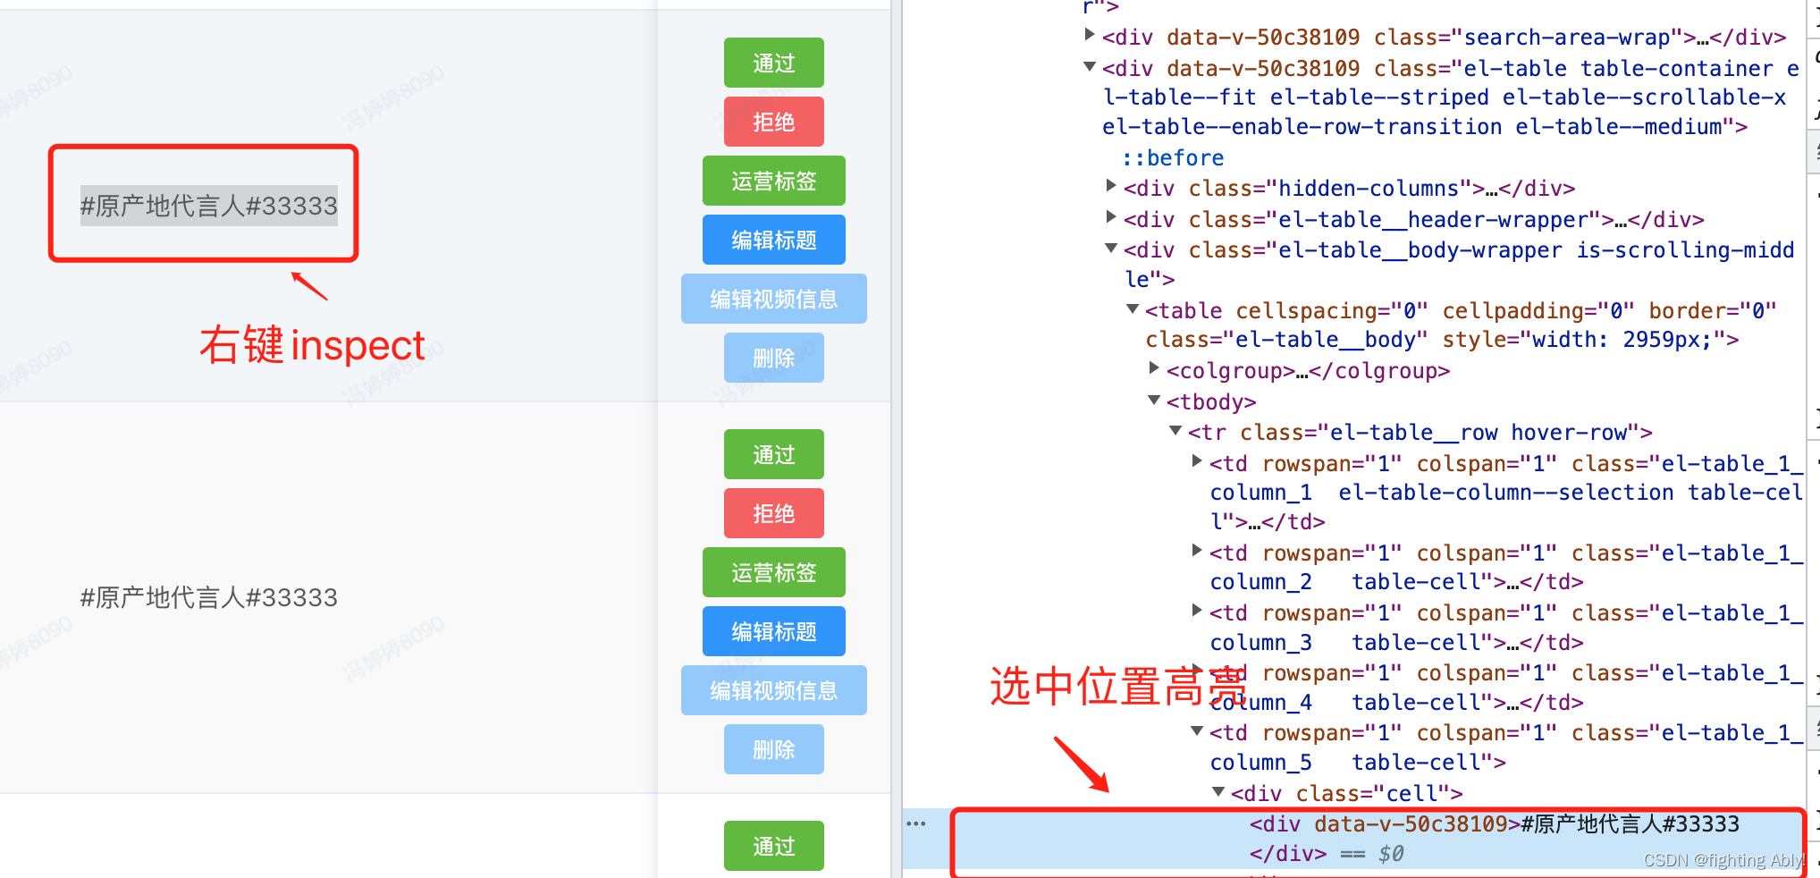
Task: Click 拒绝 button in first row
Action: pos(773,122)
